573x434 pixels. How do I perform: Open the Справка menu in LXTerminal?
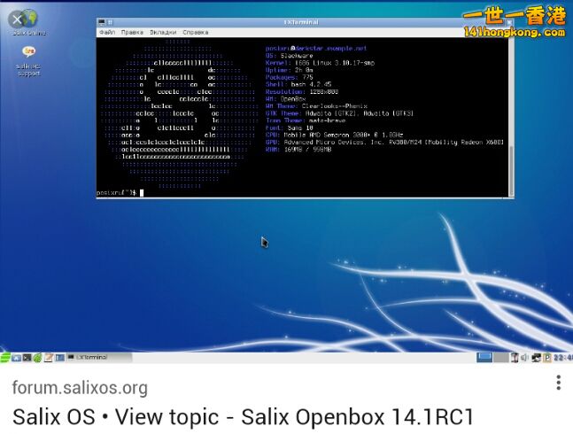click(x=196, y=32)
